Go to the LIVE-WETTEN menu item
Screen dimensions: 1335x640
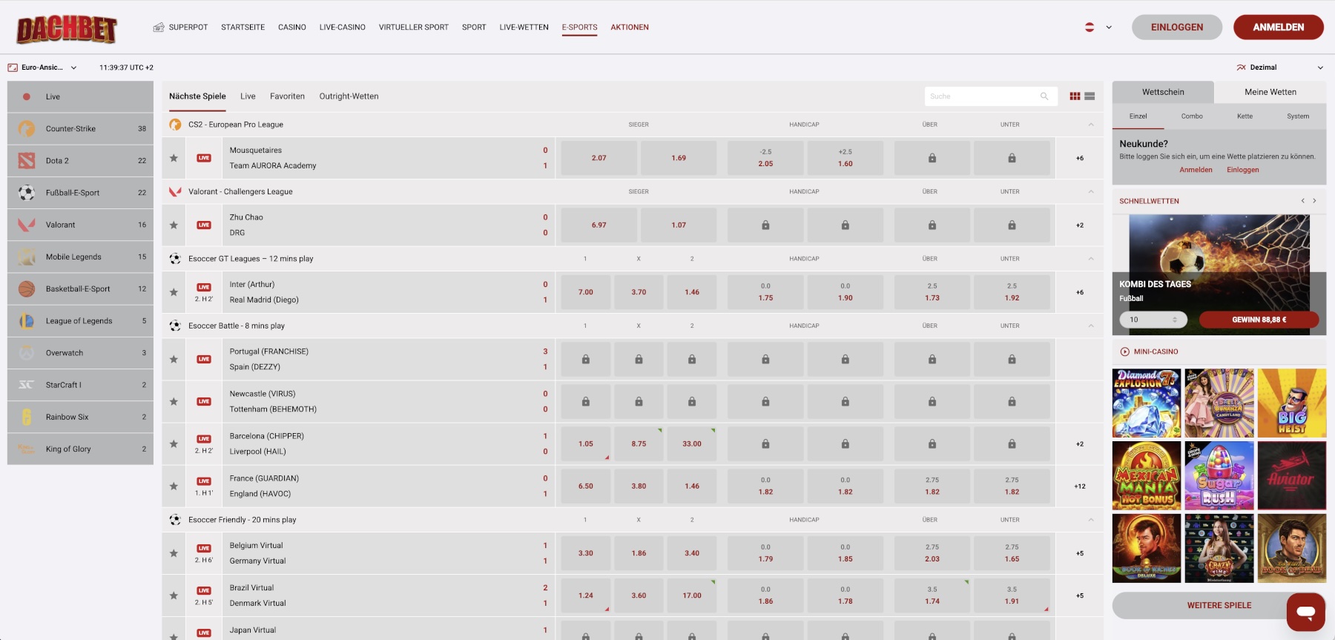coord(524,27)
